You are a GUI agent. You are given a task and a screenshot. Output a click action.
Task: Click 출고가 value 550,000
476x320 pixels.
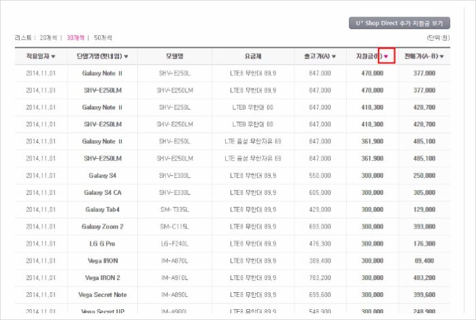click(x=320, y=175)
